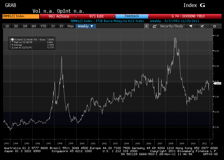The height and width of the screenshot is (160, 224).
Task: Click the High marker icon in legend
Action: [12, 42]
